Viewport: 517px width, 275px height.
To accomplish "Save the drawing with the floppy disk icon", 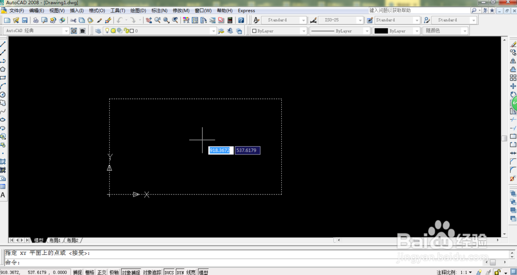I will 24,20.
